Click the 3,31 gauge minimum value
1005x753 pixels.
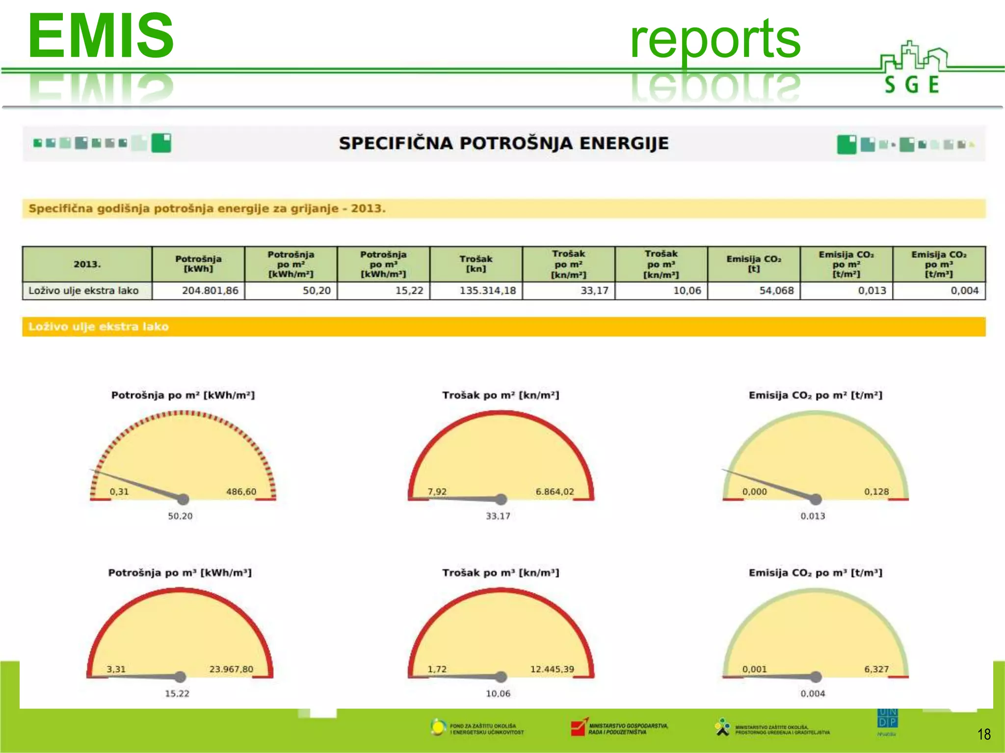(116, 669)
